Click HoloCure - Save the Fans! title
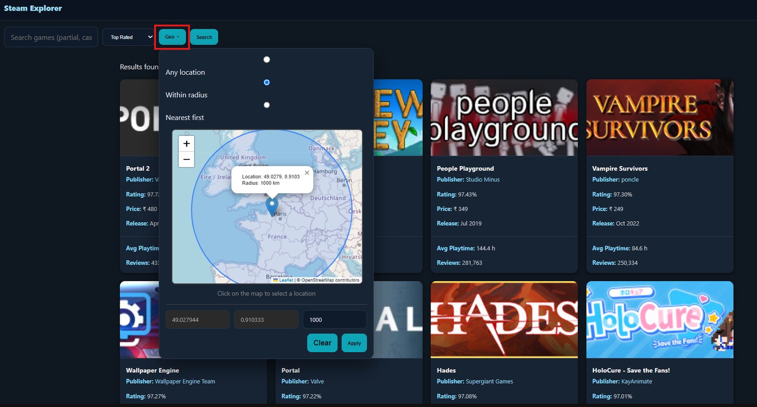Image resolution: width=757 pixels, height=407 pixels. [x=631, y=371]
